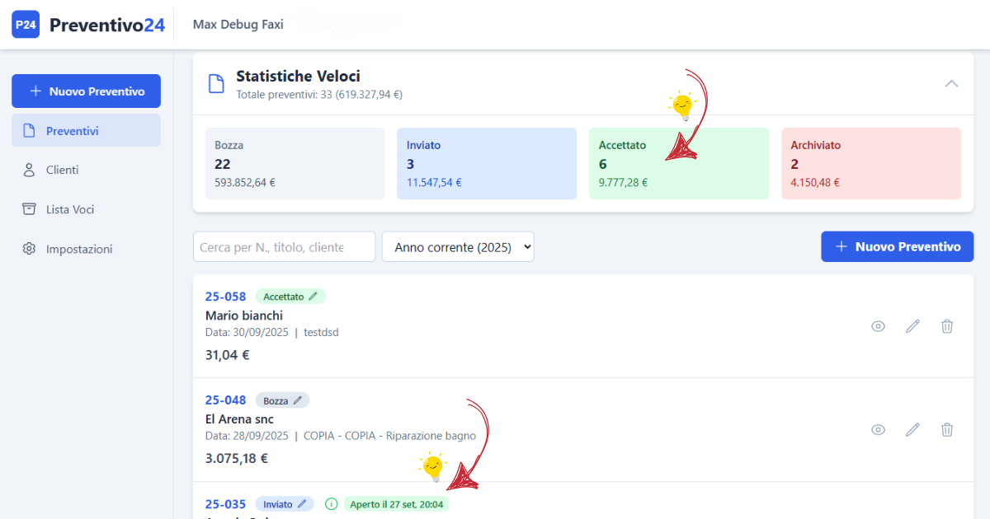Click info icon next to Inviato badge
990x519 pixels.
[x=332, y=504]
